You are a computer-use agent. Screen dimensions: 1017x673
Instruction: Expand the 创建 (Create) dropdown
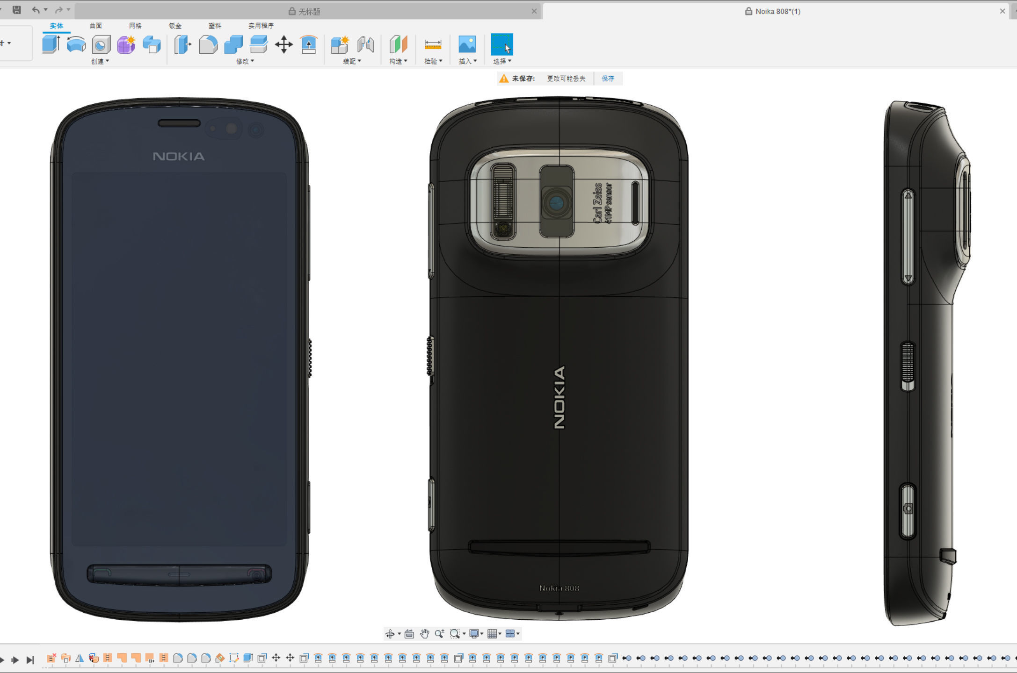click(100, 61)
